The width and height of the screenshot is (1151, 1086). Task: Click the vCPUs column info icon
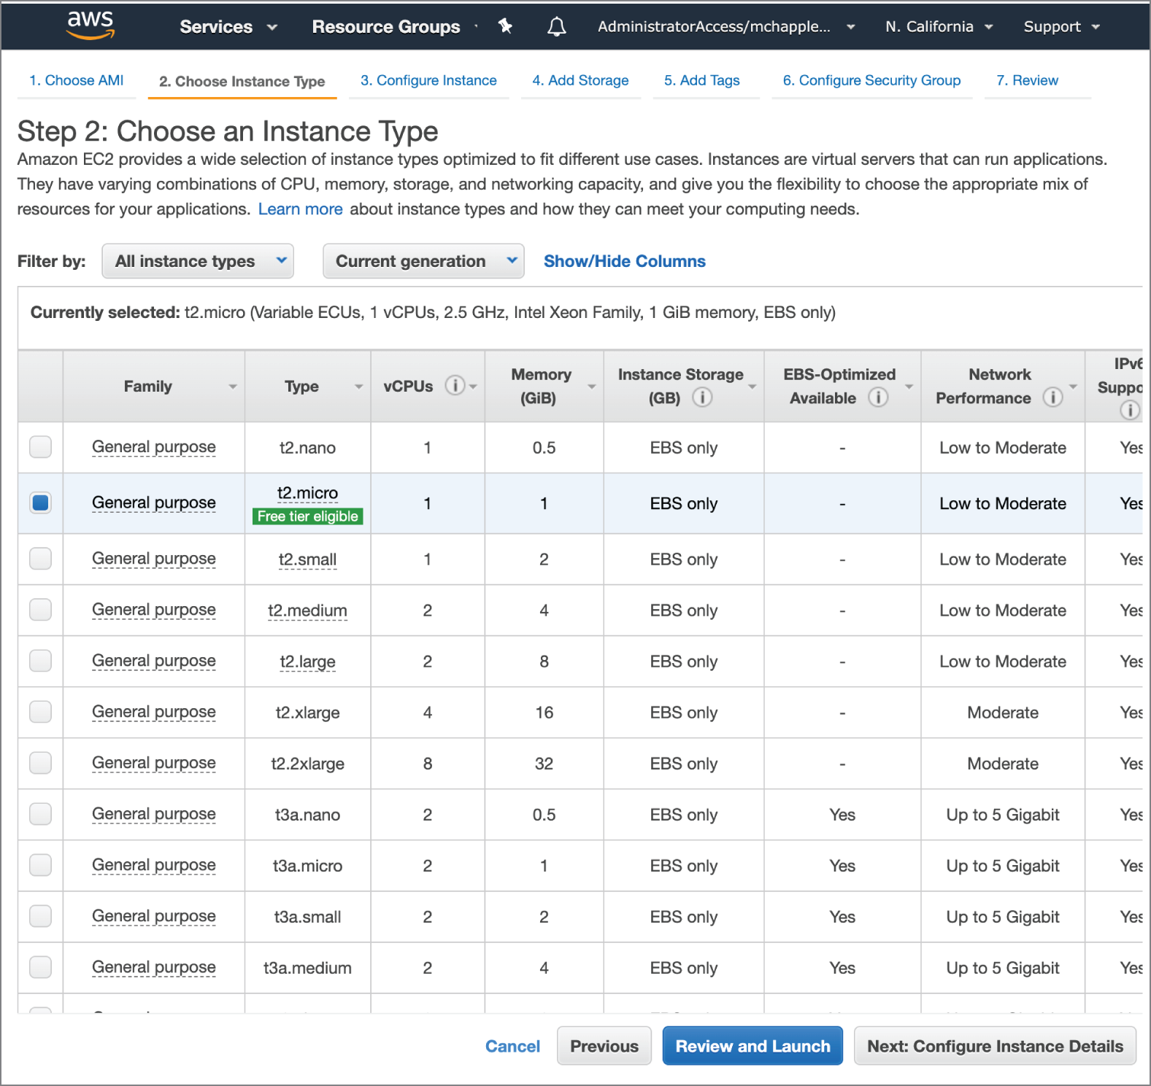click(x=455, y=385)
